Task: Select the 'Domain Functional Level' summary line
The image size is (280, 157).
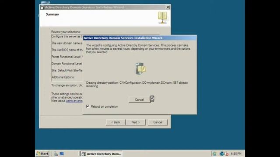Action: [67, 64]
